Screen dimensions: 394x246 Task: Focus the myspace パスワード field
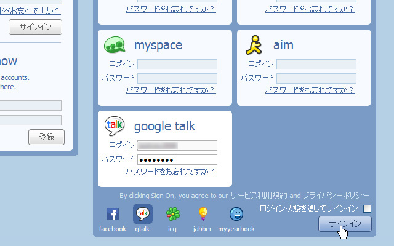177,78
